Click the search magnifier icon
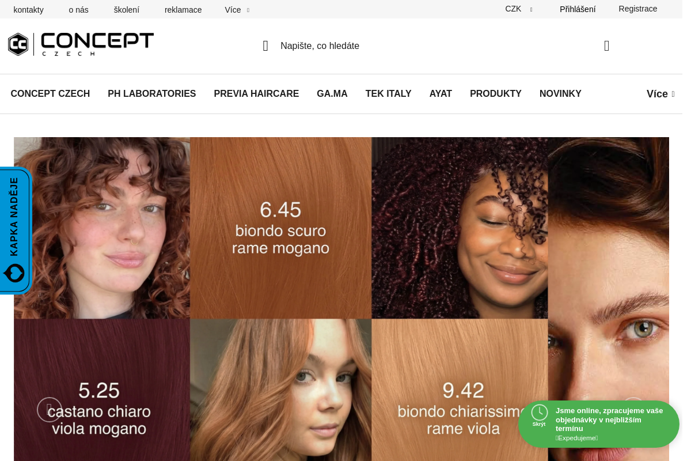Viewport: 691px width, 461px height. tap(265, 46)
